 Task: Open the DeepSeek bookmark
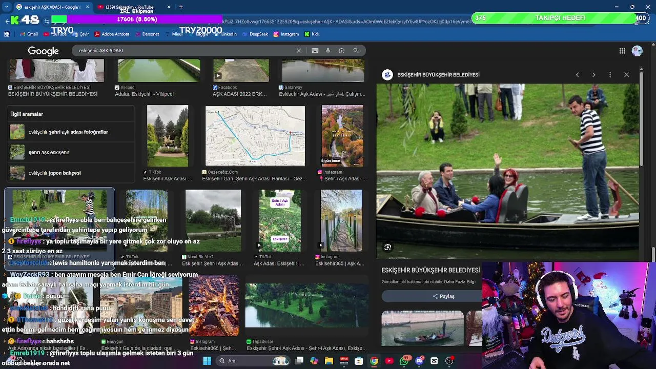(x=255, y=34)
